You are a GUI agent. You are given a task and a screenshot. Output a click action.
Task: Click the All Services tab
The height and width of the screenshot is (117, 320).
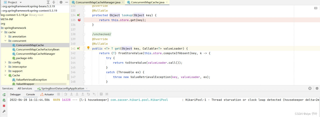point(25,88)
